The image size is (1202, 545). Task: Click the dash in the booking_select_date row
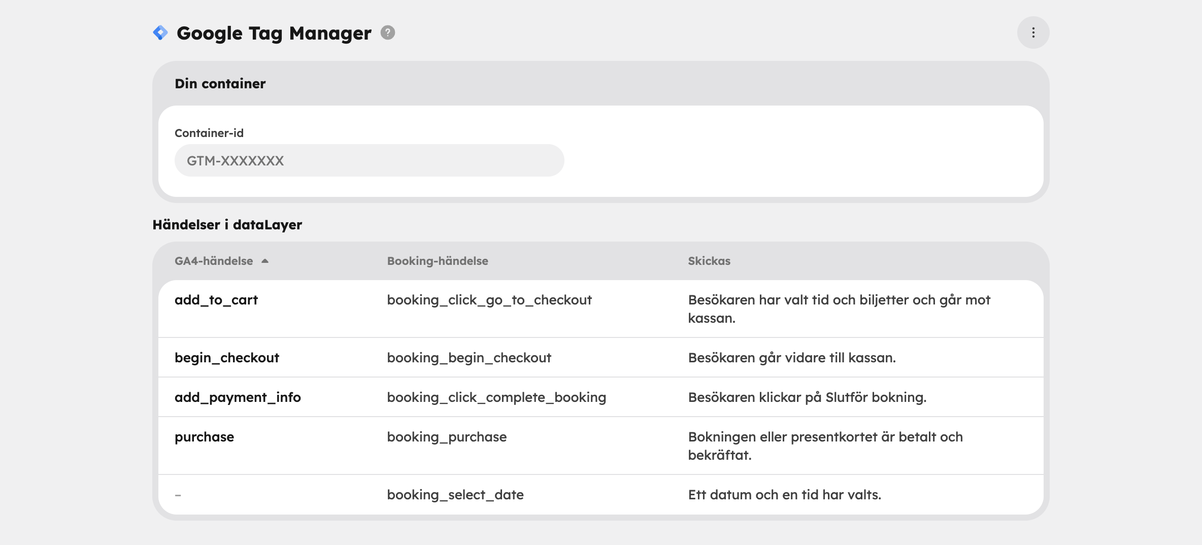[x=178, y=495]
